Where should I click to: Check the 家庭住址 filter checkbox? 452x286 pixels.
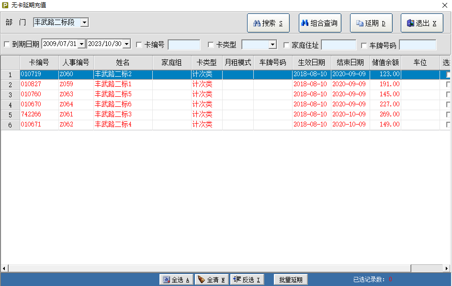286,45
